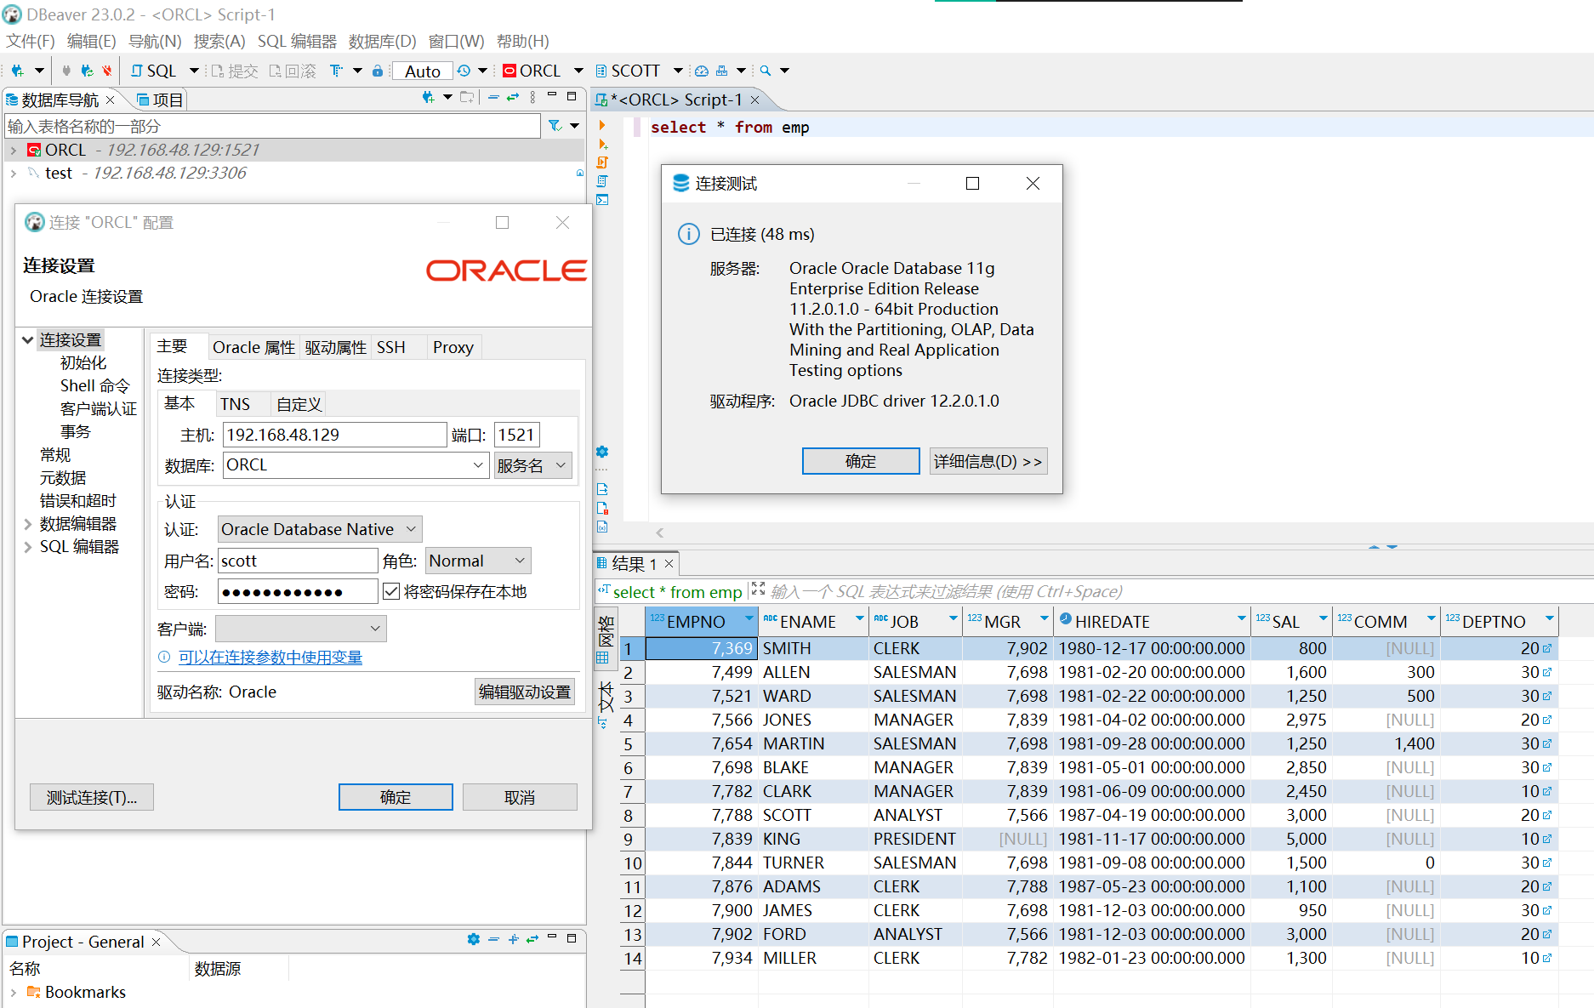
Task: Click the expand filter panel icon in results
Action: [758, 589]
